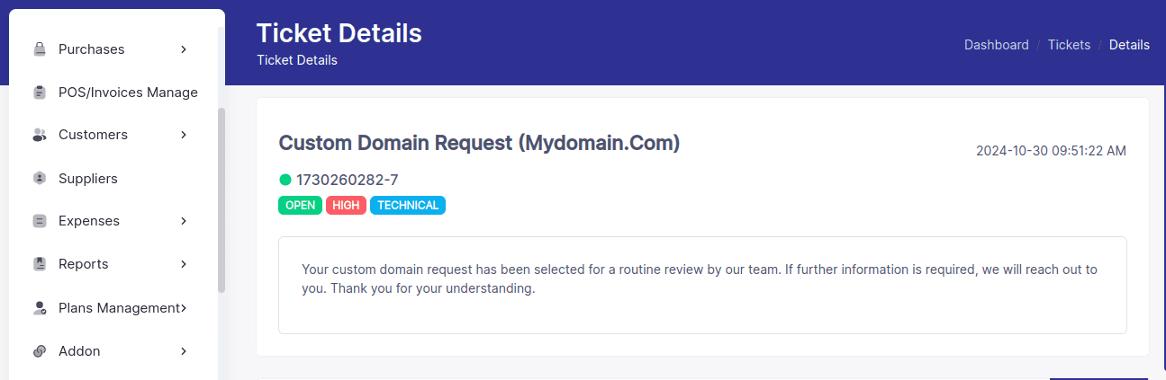Click the Suppliers shield icon
The width and height of the screenshot is (1166, 380).
pyautogui.click(x=40, y=179)
